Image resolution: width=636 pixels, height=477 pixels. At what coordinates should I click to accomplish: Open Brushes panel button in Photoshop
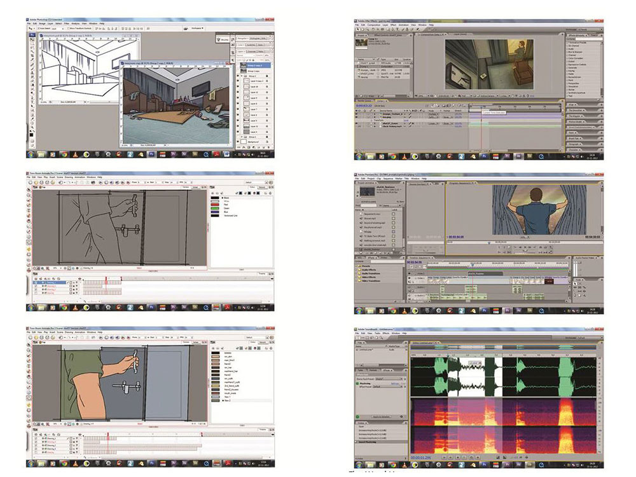[x=223, y=39]
